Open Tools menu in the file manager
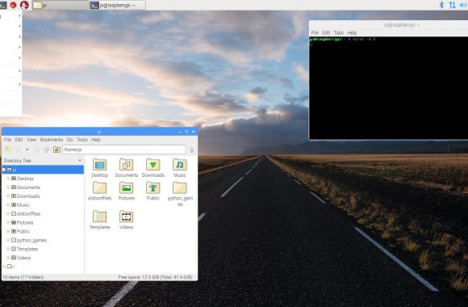Viewport: 468px width, 307px height. pyautogui.click(x=81, y=140)
